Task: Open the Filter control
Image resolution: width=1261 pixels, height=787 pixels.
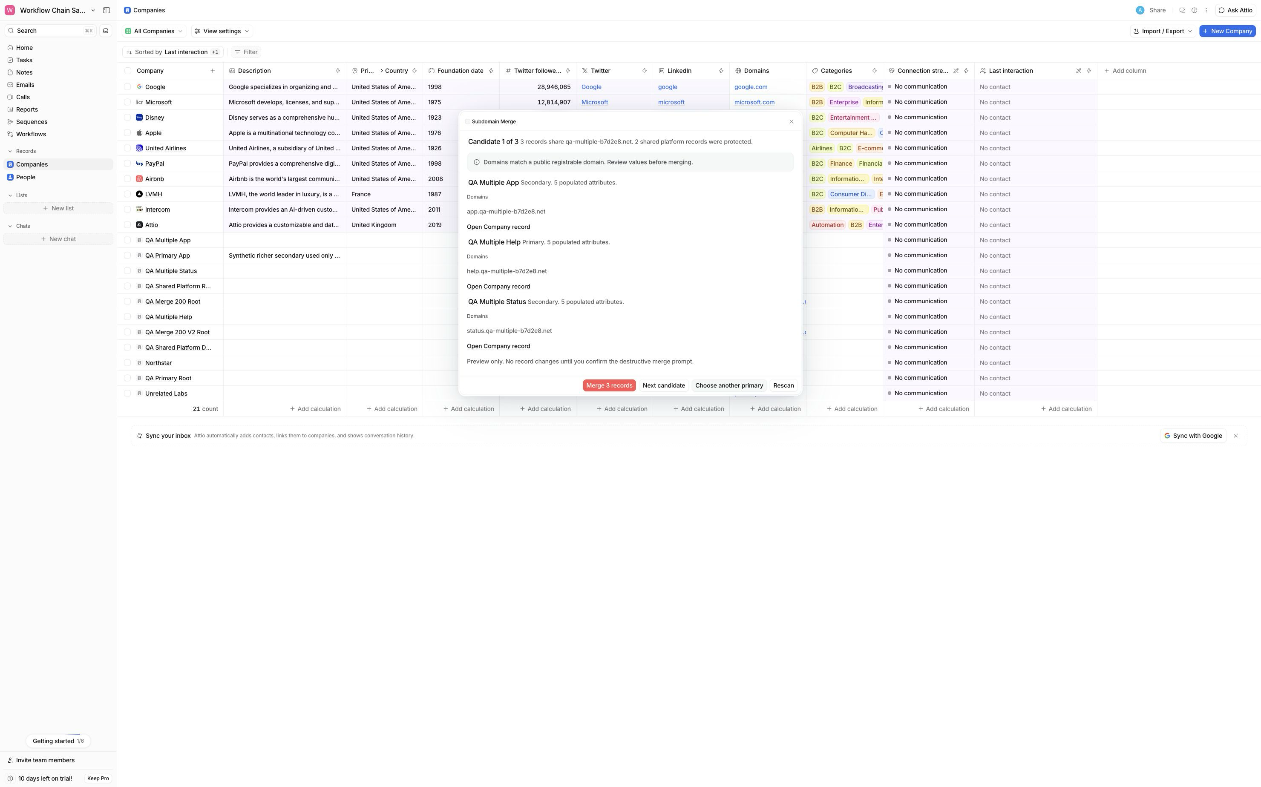Action: tap(246, 52)
